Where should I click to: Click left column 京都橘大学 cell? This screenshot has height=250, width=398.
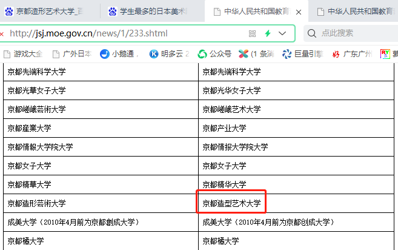[x=101, y=241]
